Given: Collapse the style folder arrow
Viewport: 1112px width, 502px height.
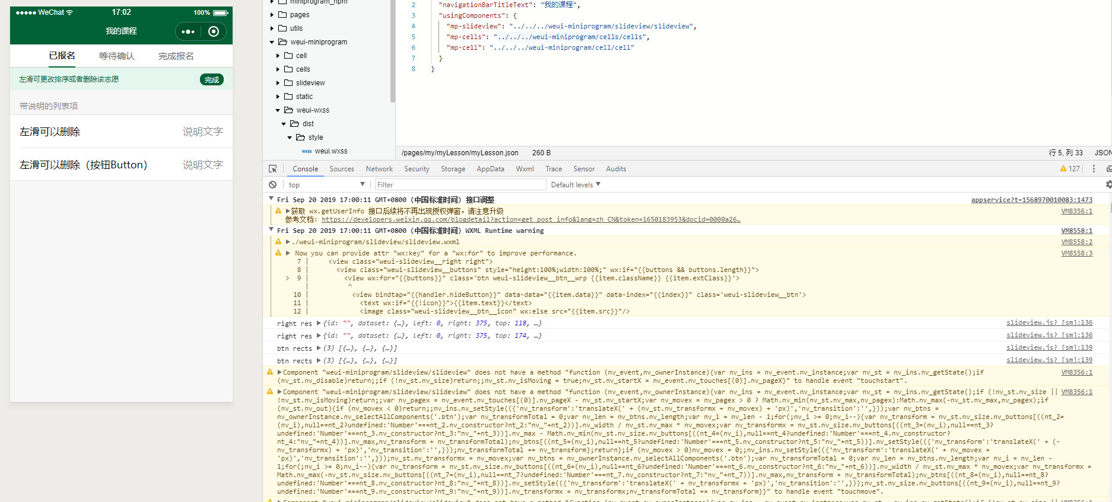Looking at the screenshot, I should tap(290, 138).
